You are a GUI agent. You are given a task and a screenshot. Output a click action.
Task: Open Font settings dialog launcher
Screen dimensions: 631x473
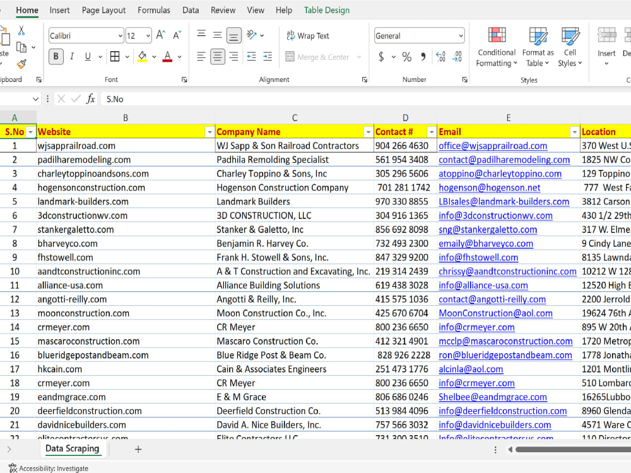click(x=184, y=79)
